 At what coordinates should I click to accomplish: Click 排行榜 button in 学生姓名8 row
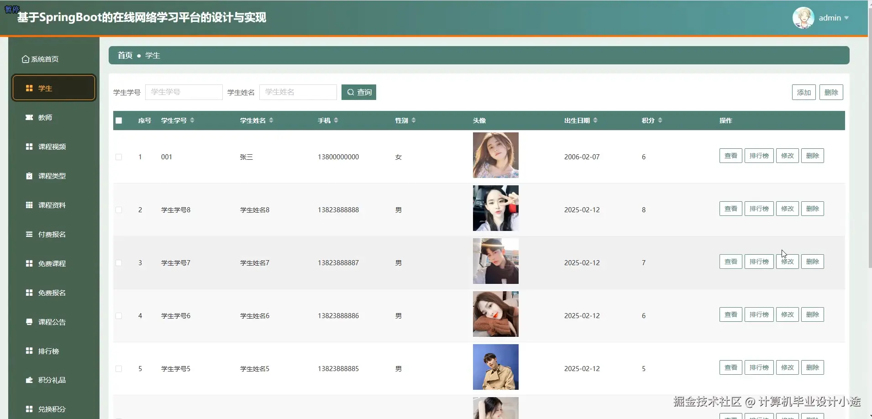[759, 209]
